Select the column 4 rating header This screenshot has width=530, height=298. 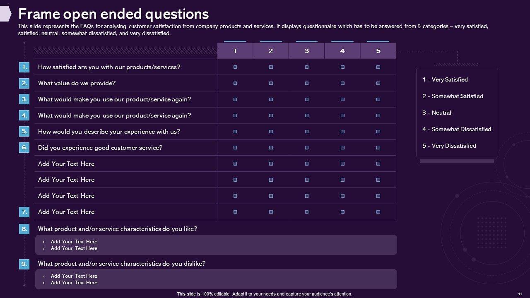pyautogui.click(x=342, y=51)
